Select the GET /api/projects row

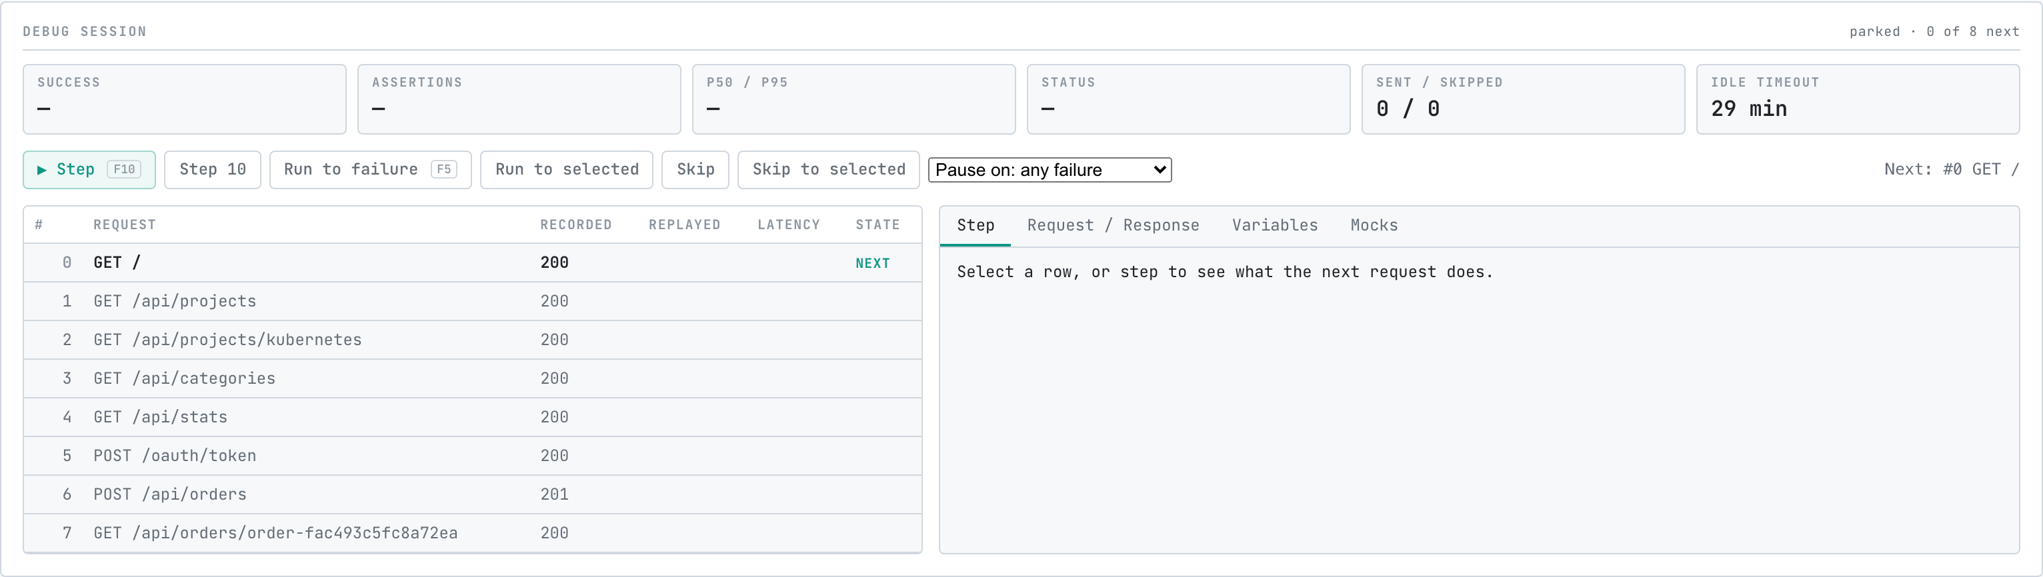473,301
